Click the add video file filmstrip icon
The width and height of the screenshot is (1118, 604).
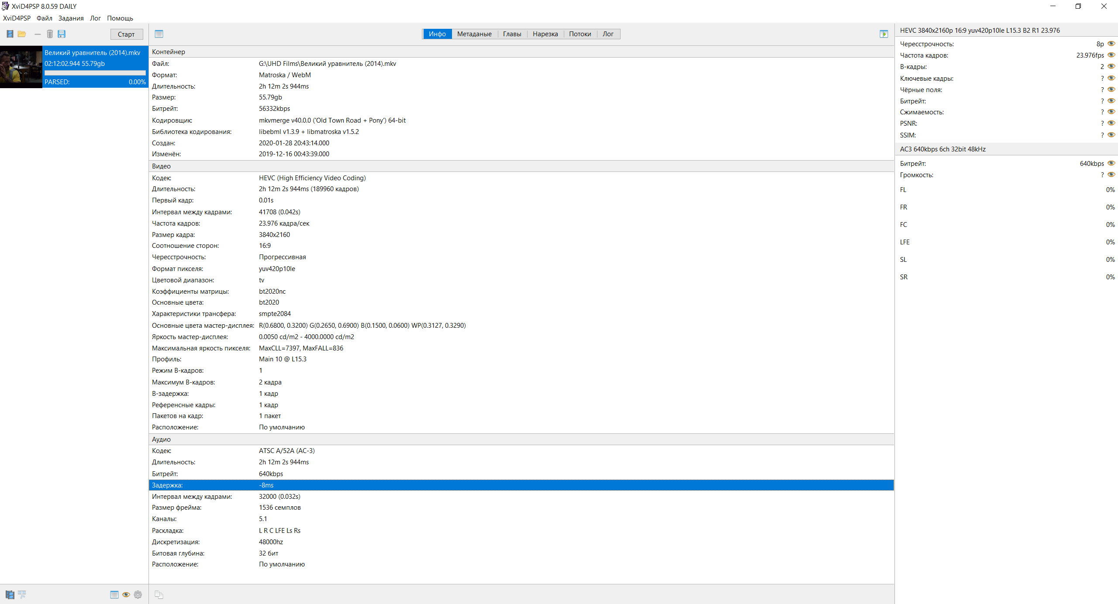(10, 34)
